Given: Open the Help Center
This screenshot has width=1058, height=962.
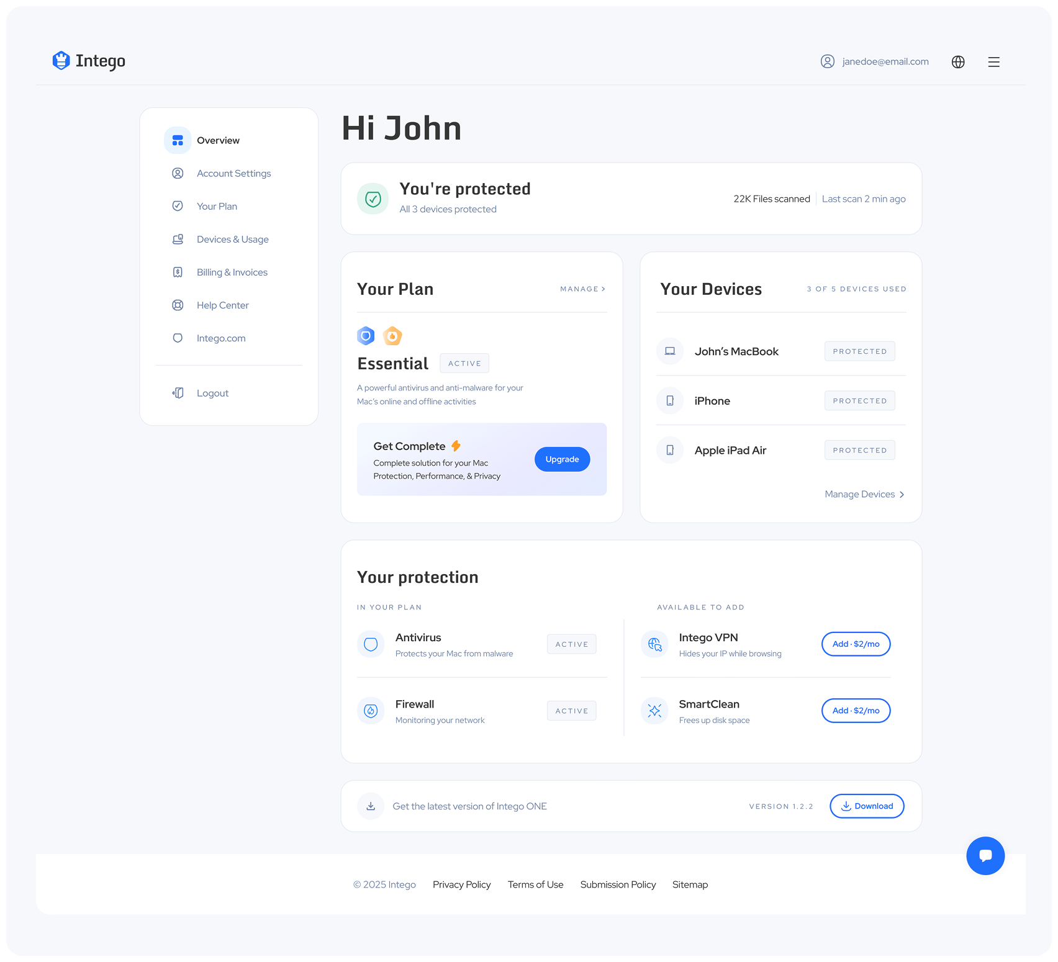Looking at the screenshot, I should coord(223,305).
